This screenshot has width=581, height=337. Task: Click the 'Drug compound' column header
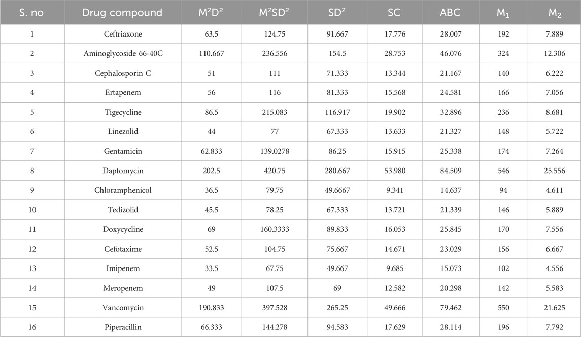(122, 13)
